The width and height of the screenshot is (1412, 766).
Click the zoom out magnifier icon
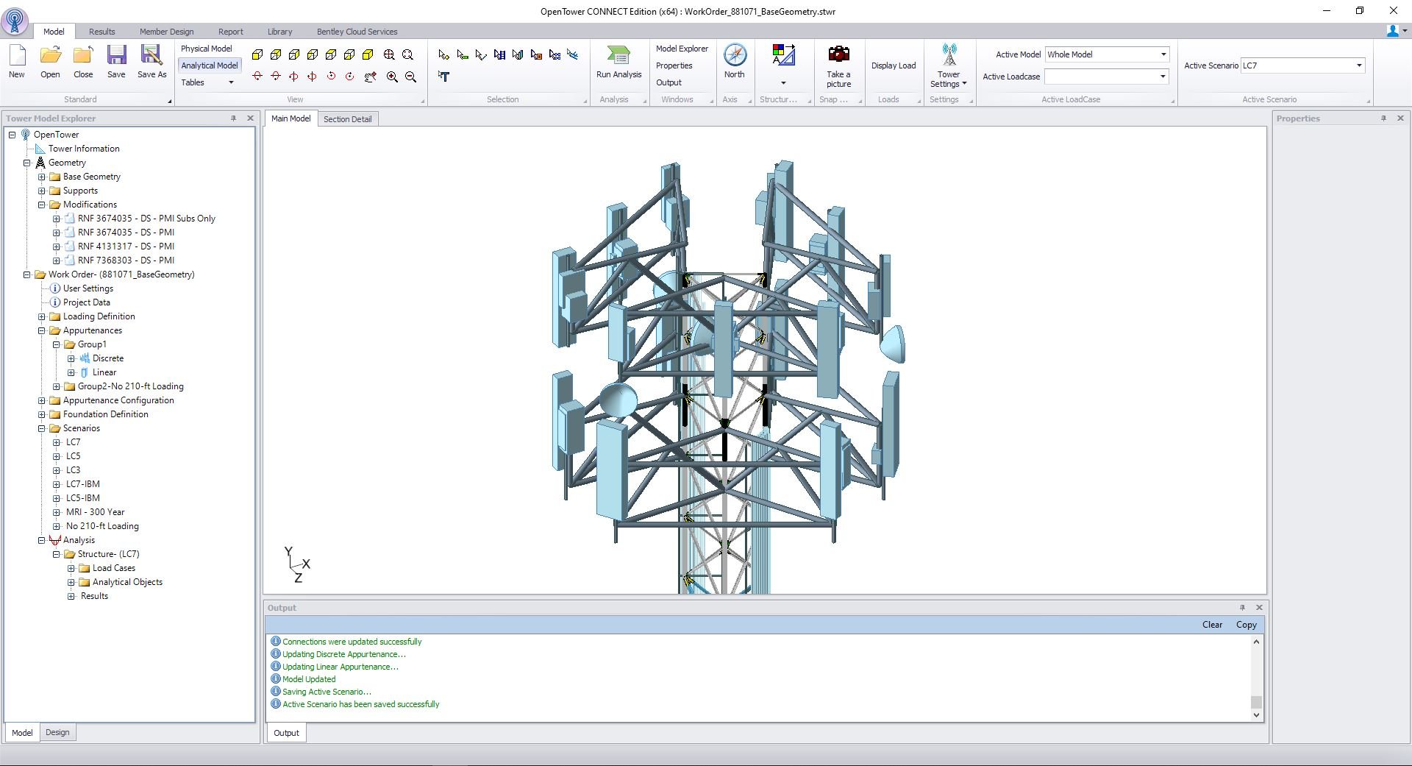point(411,77)
